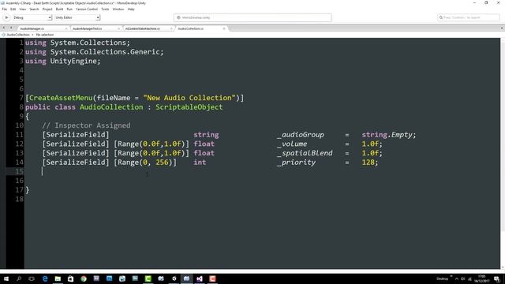Open taskbar search magnifier
This screenshot has height=284, width=505.
point(19,278)
